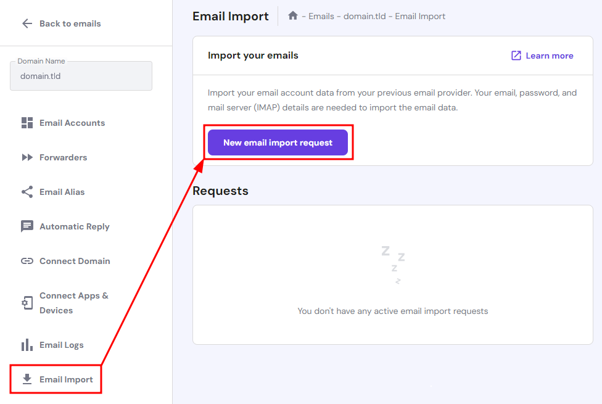Click the empty import requests message
Screen dimensions: 602x404
click(392, 311)
